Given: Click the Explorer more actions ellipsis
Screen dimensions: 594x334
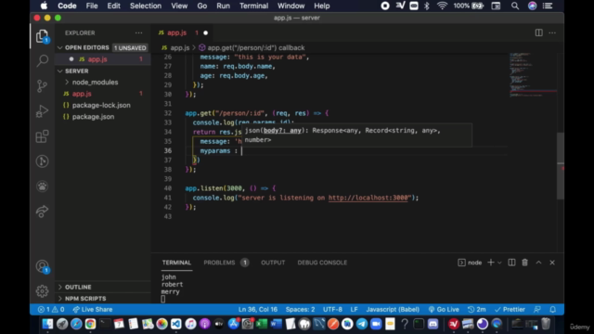Looking at the screenshot, I should pyautogui.click(x=138, y=33).
